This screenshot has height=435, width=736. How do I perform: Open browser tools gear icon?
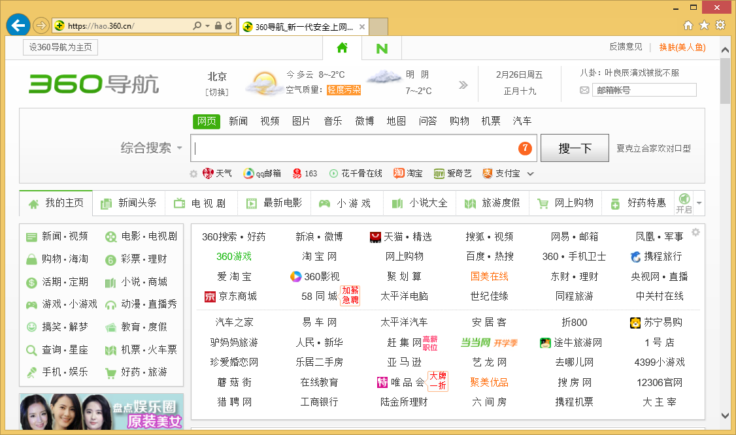pyautogui.click(x=720, y=25)
